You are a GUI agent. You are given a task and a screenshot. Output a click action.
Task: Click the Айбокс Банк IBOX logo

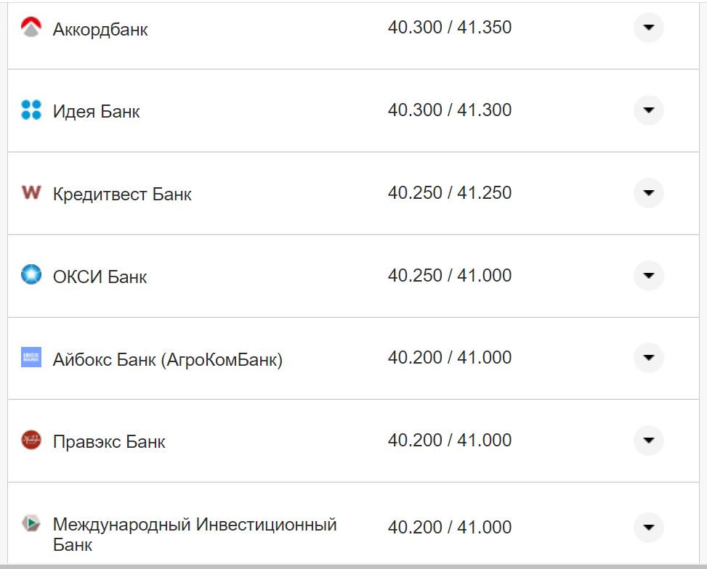(x=30, y=358)
